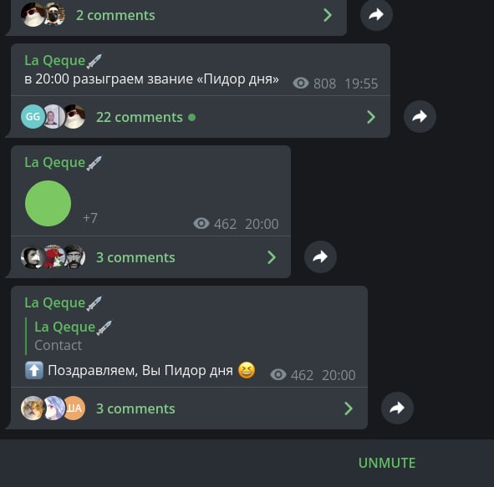Open 3 comments under the contact post

point(135,257)
